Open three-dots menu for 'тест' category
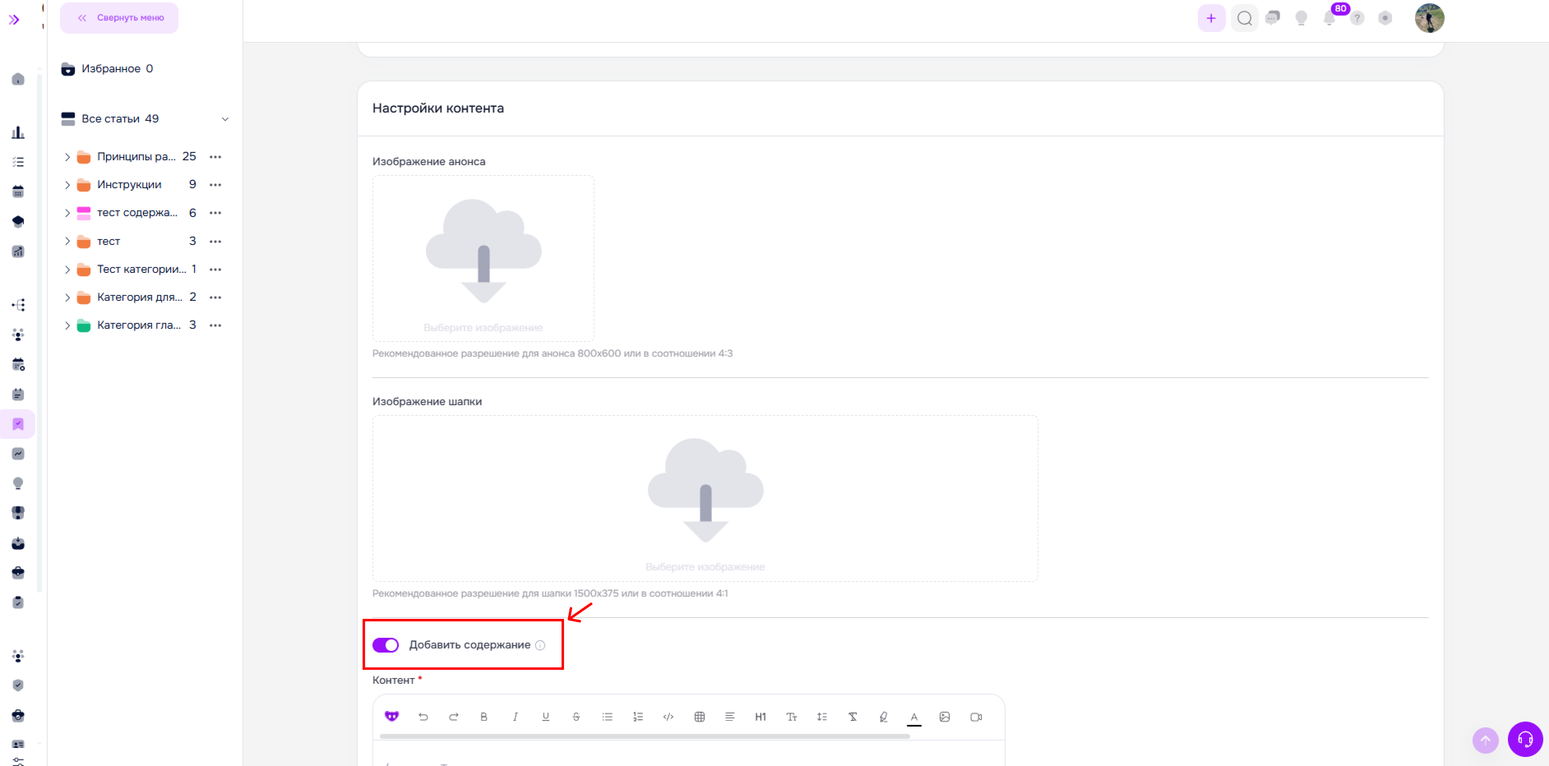 [x=215, y=241]
